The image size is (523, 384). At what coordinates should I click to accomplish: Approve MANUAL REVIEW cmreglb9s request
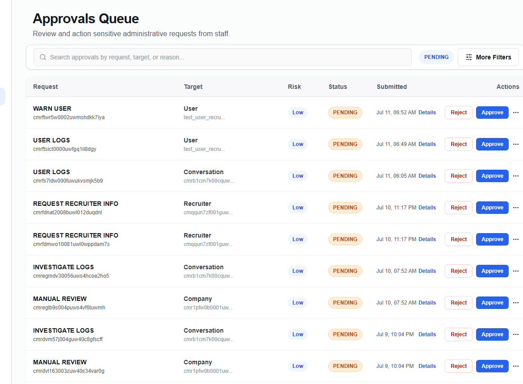pyautogui.click(x=492, y=303)
